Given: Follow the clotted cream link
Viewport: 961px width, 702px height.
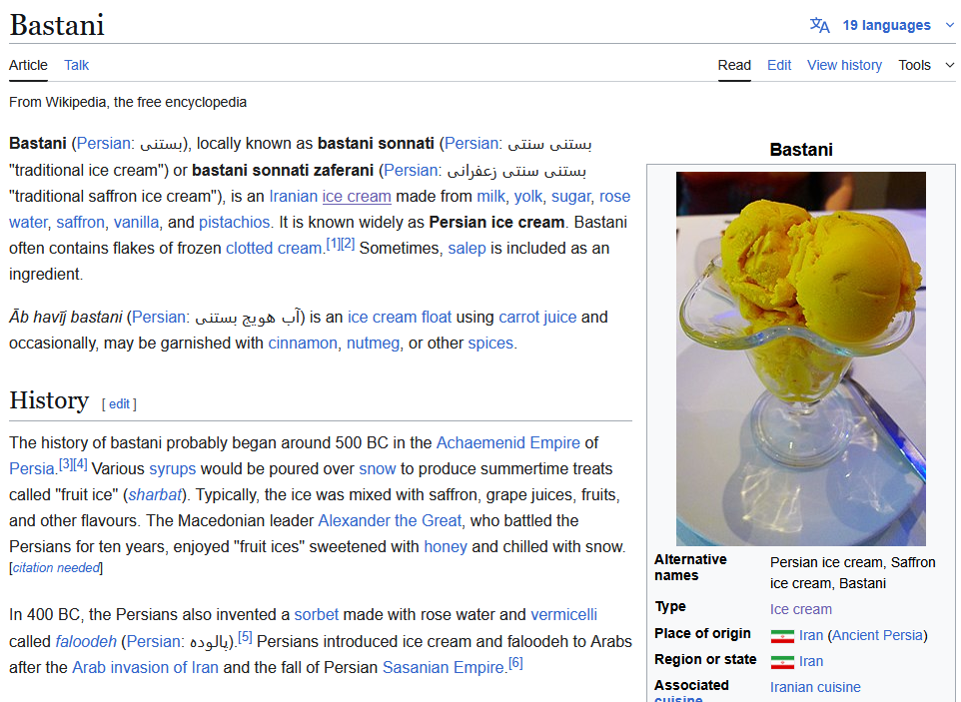Looking at the screenshot, I should tap(274, 248).
